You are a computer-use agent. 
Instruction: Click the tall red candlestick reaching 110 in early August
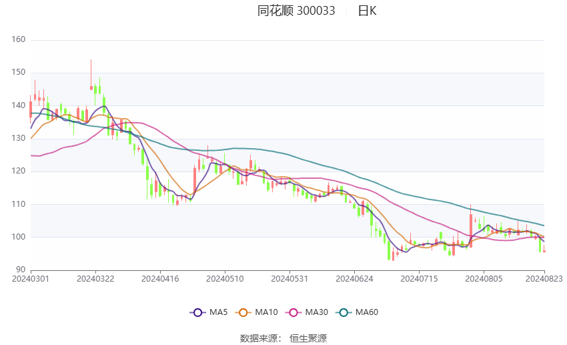pos(471,228)
